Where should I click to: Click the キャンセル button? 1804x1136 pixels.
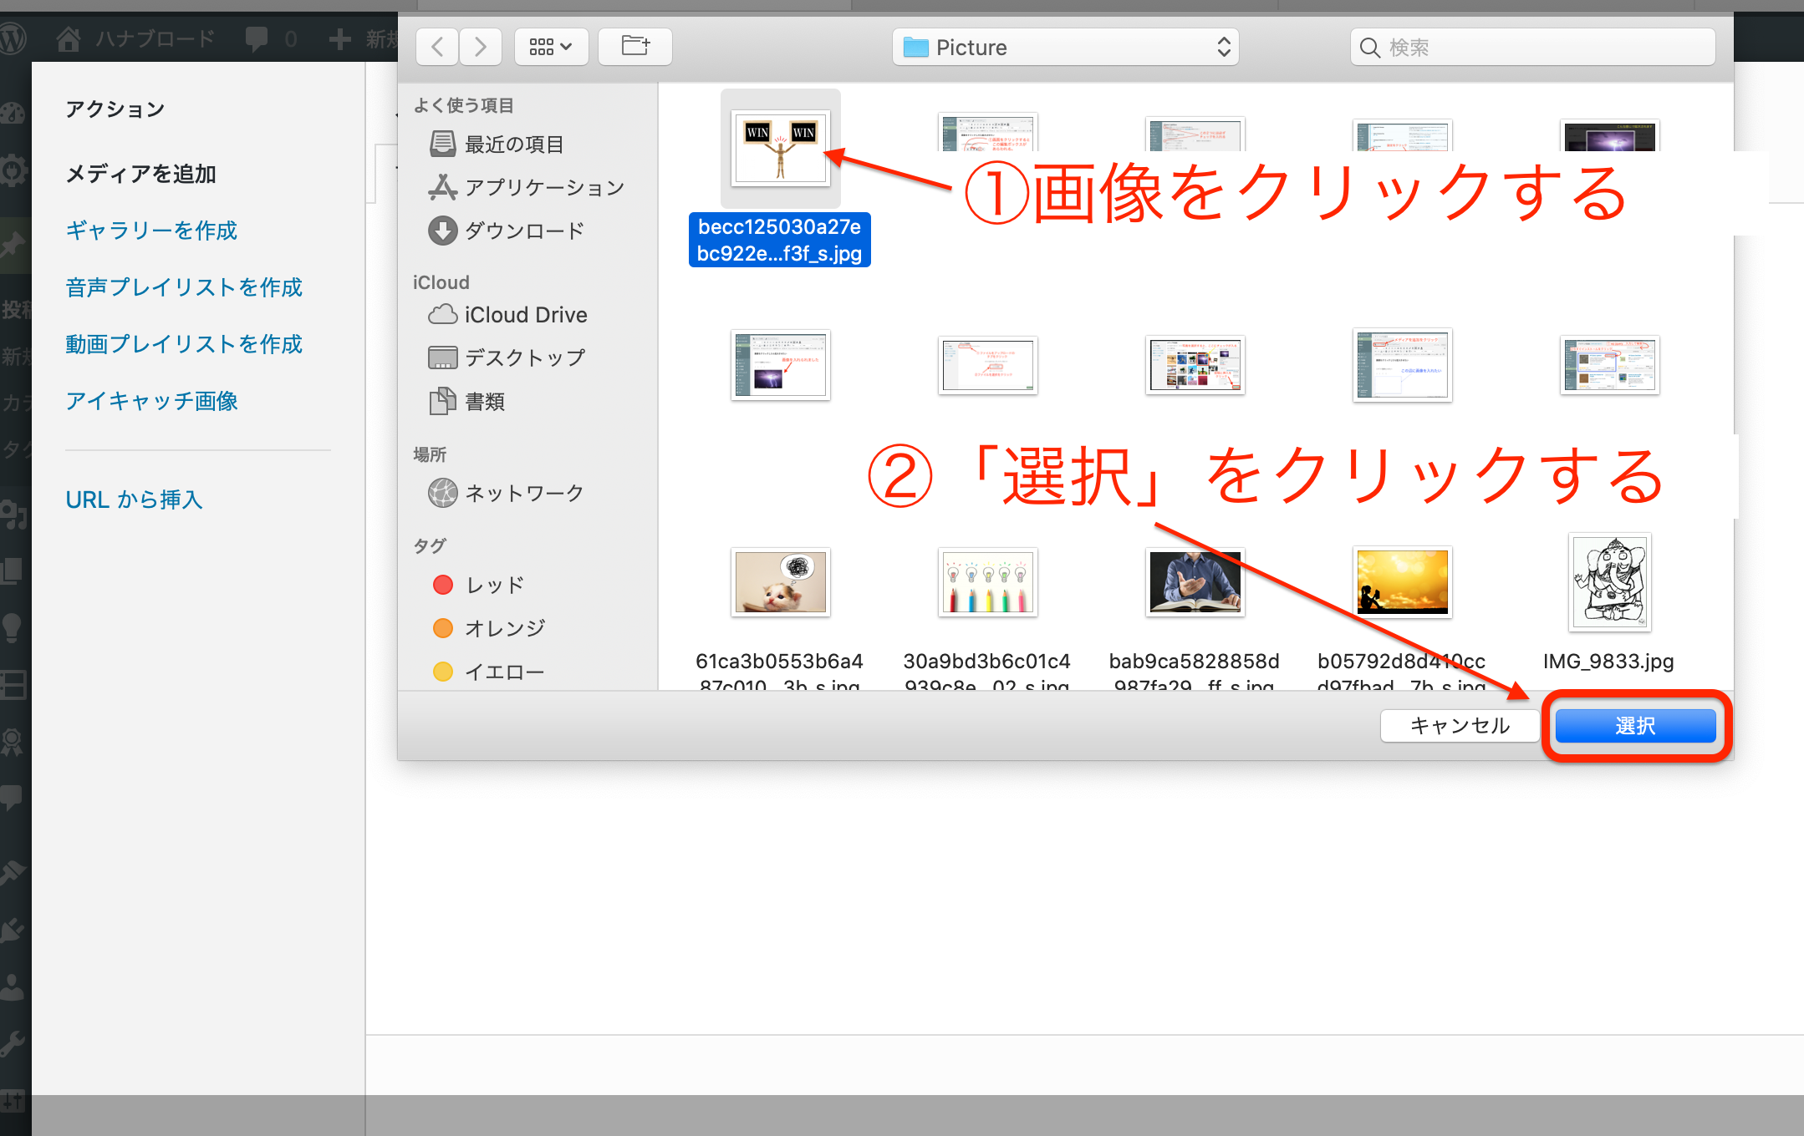pyautogui.click(x=1460, y=726)
